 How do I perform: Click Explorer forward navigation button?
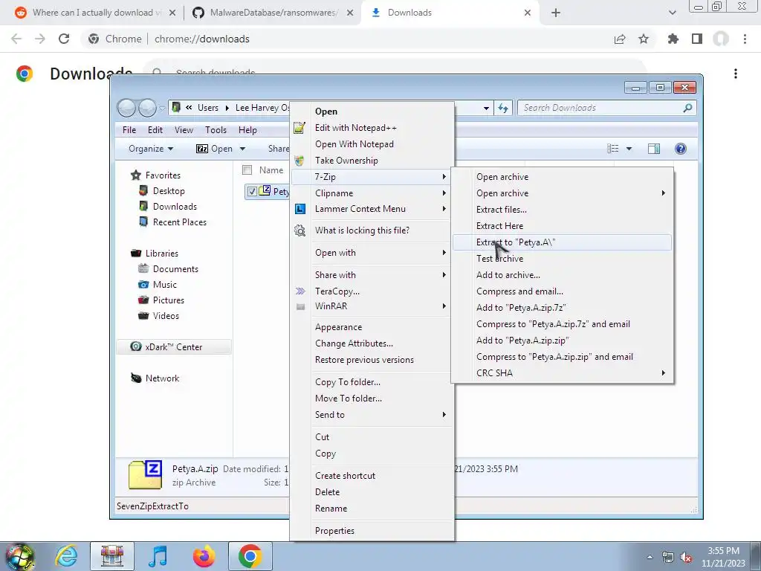(x=147, y=108)
